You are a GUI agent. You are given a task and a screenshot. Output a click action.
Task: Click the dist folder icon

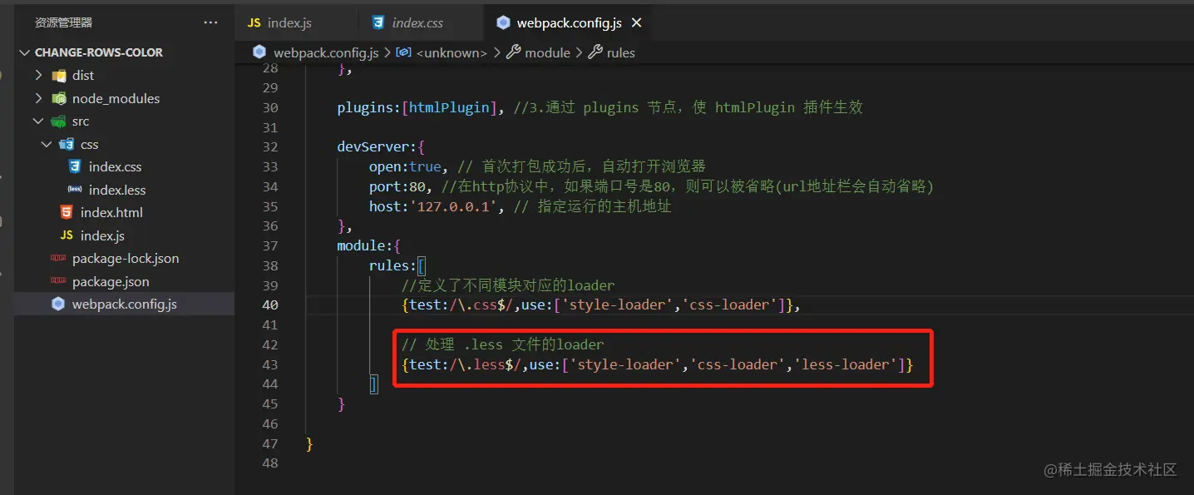click(x=59, y=76)
